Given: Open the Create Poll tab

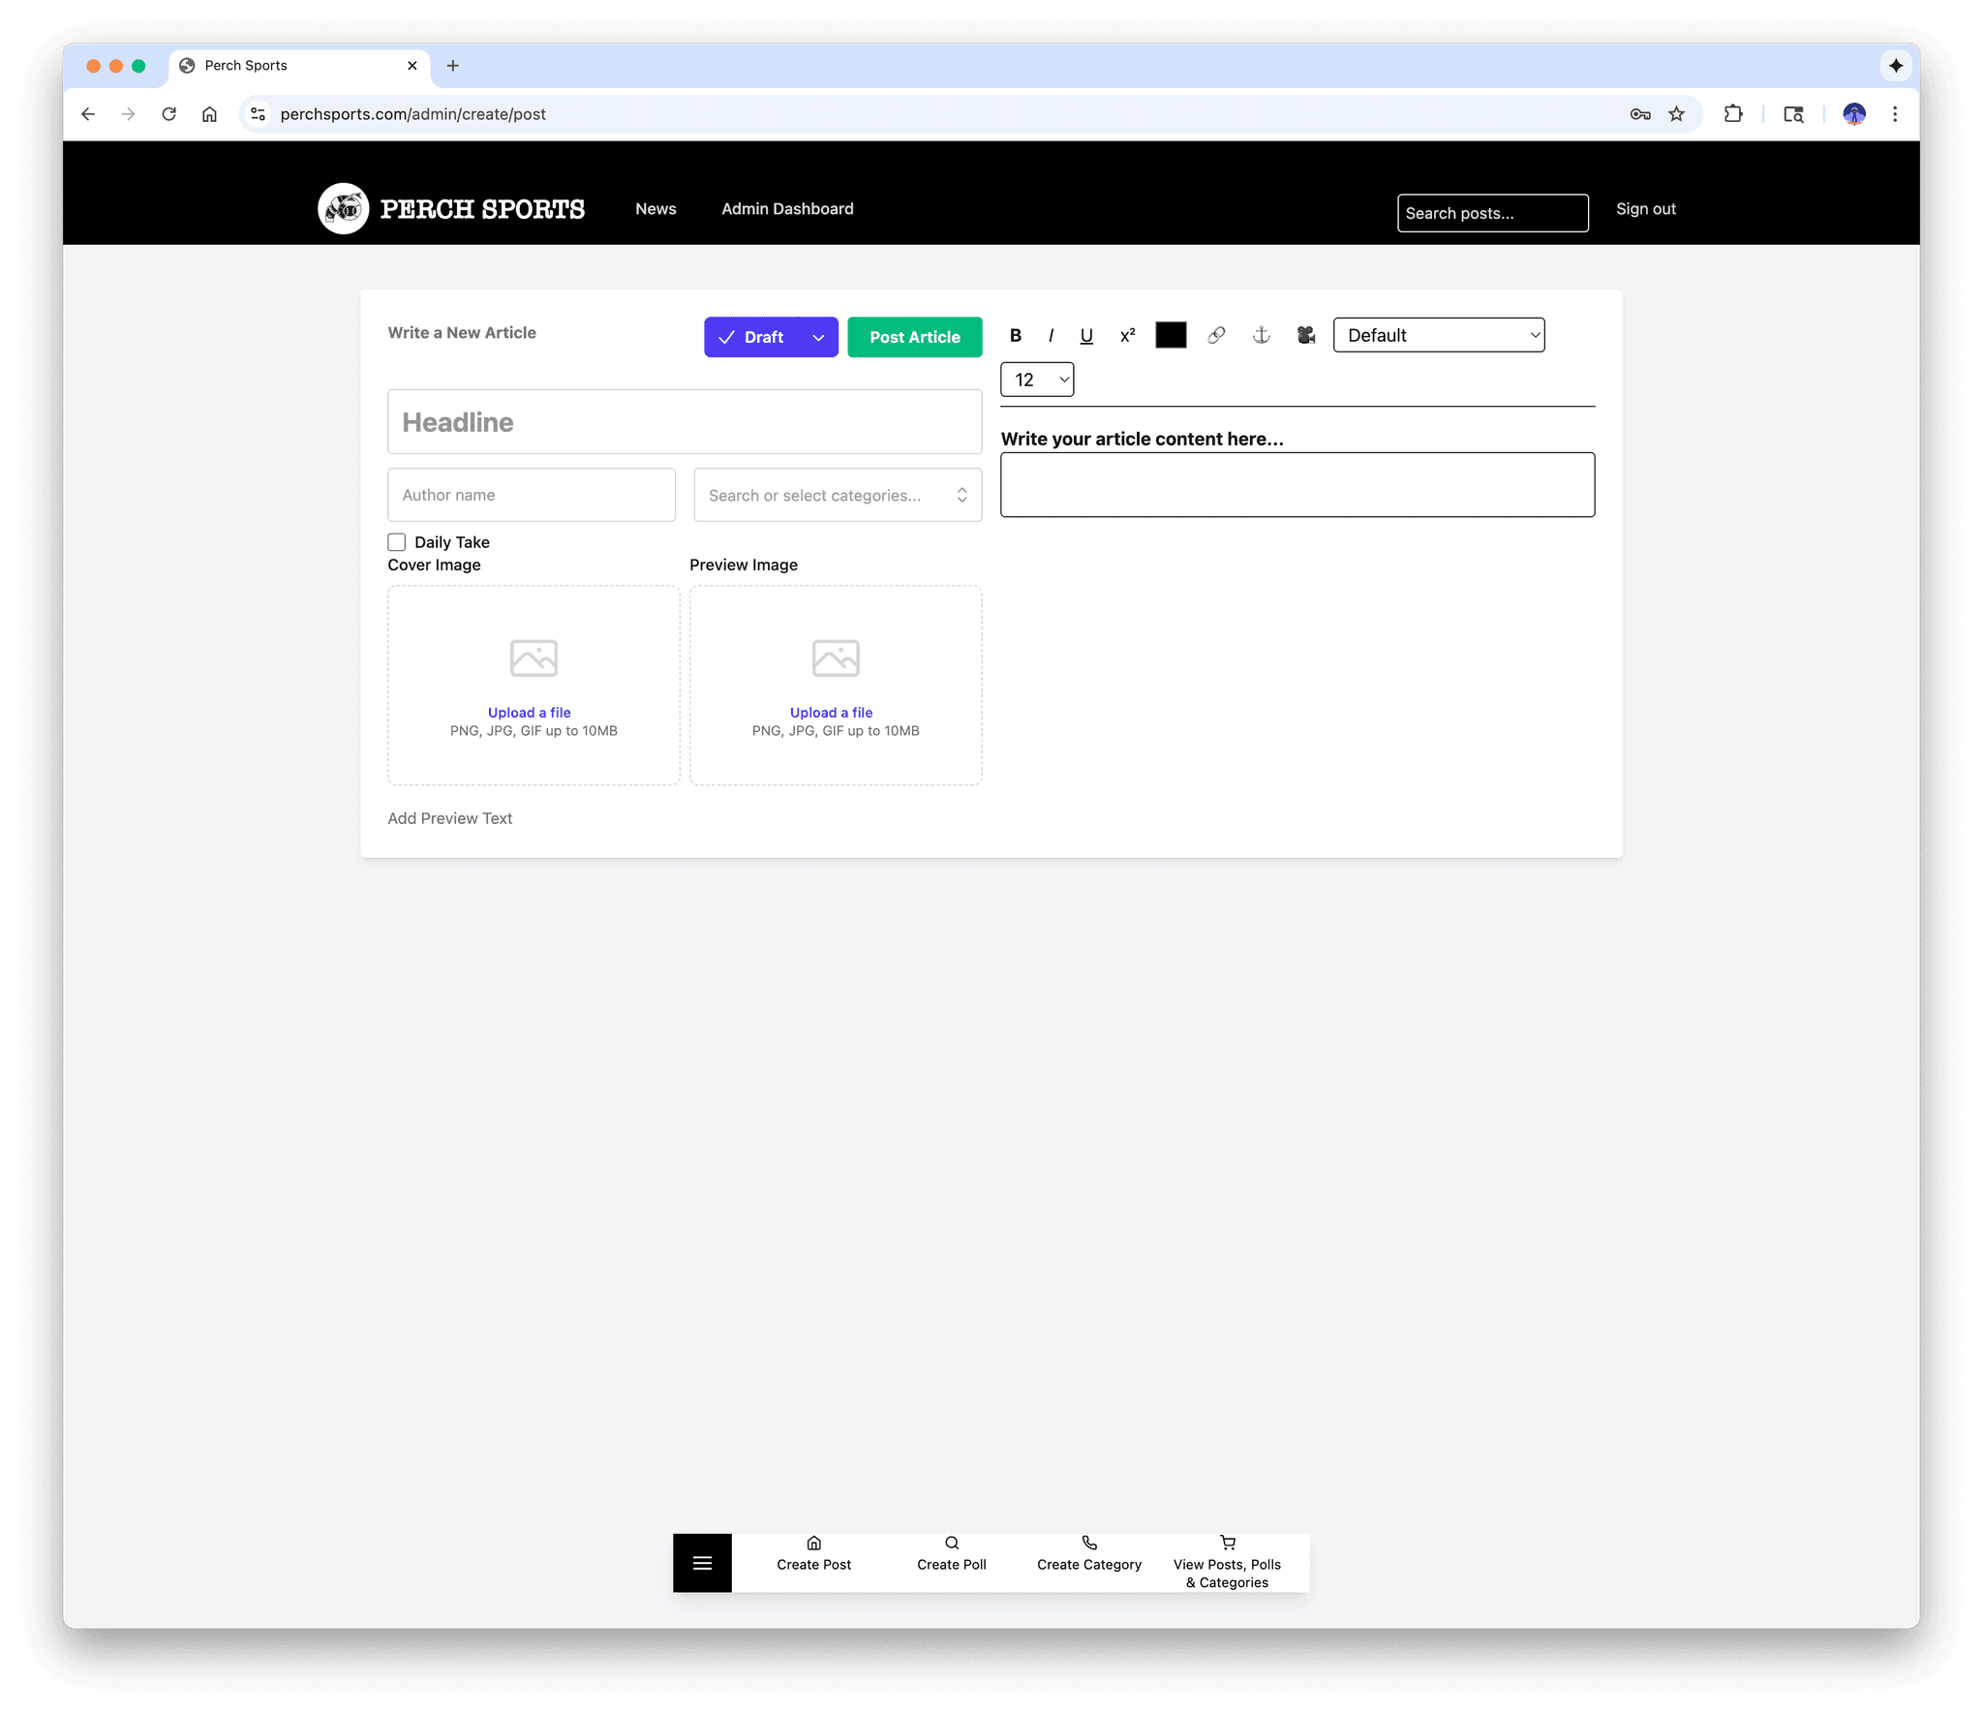Looking at the screenshot, I should click(951, 1553).
